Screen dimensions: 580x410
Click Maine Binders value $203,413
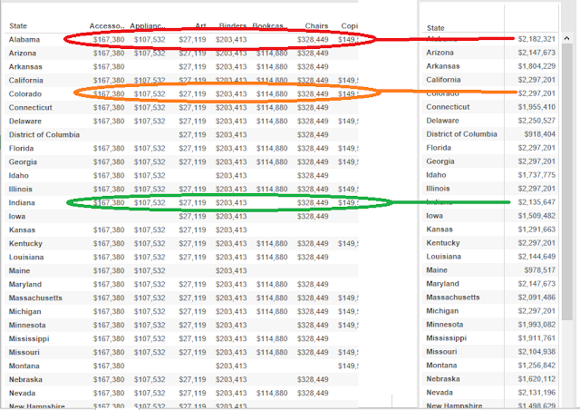231,270
